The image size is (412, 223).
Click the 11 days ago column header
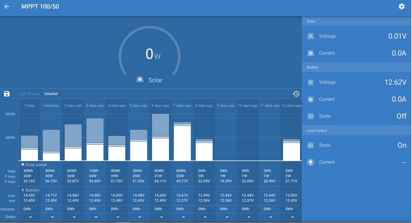point(269,106)
